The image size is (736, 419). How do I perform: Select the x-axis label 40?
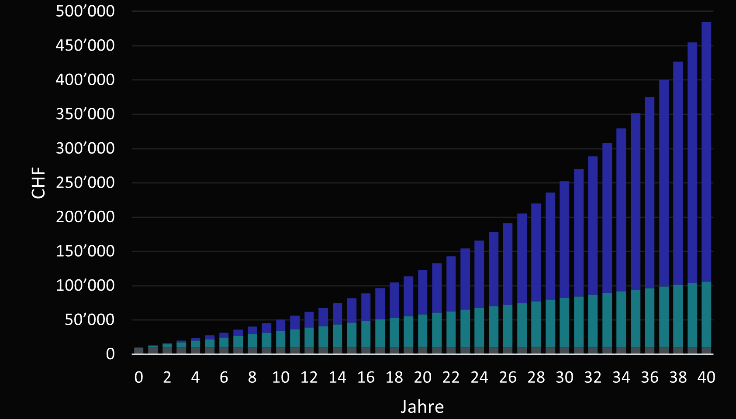(706, 378)
